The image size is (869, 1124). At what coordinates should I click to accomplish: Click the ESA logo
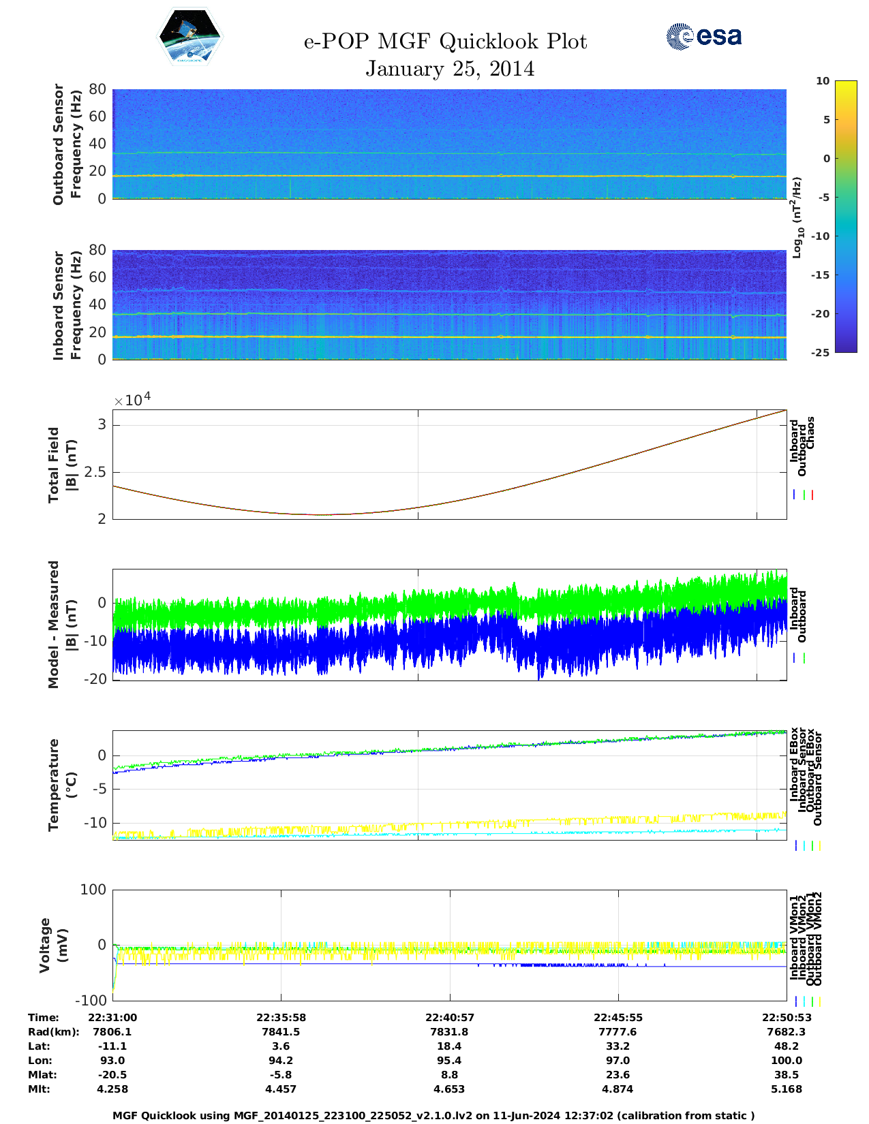(x=703, y=37)
